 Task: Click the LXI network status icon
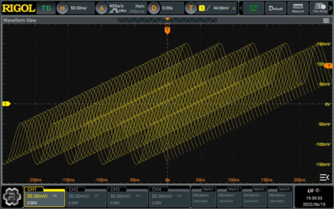coord(310,190)
